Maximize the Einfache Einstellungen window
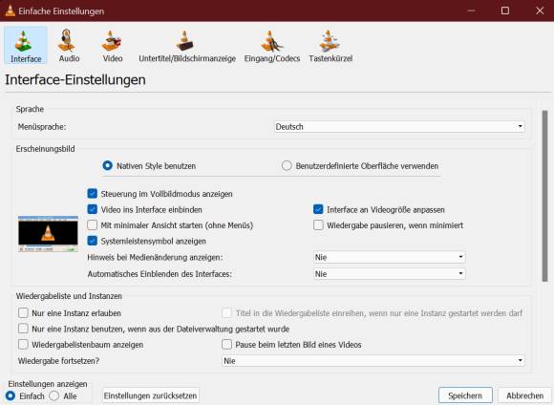This screenshot has height=405, width=554. [x=505, y=11]
